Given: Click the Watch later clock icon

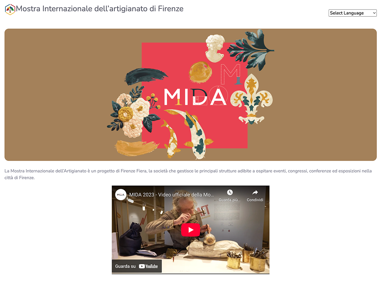Looking at the screenshot, I should [230, 192].
